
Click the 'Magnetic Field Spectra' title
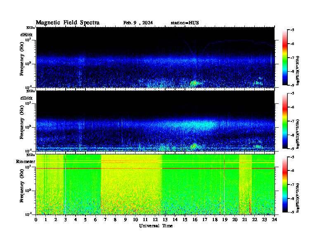point(68,23)
